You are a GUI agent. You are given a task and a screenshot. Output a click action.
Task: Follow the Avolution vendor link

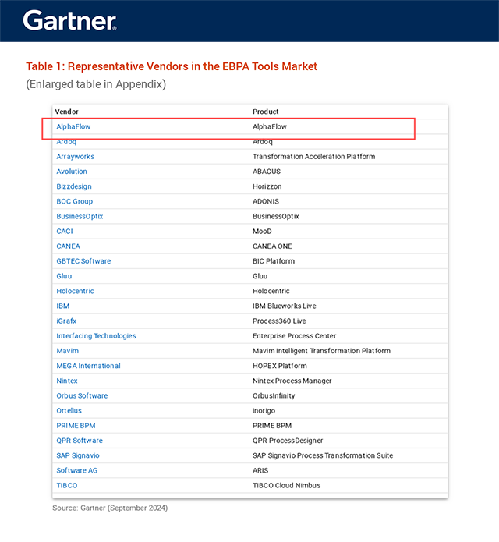(72, 172)
